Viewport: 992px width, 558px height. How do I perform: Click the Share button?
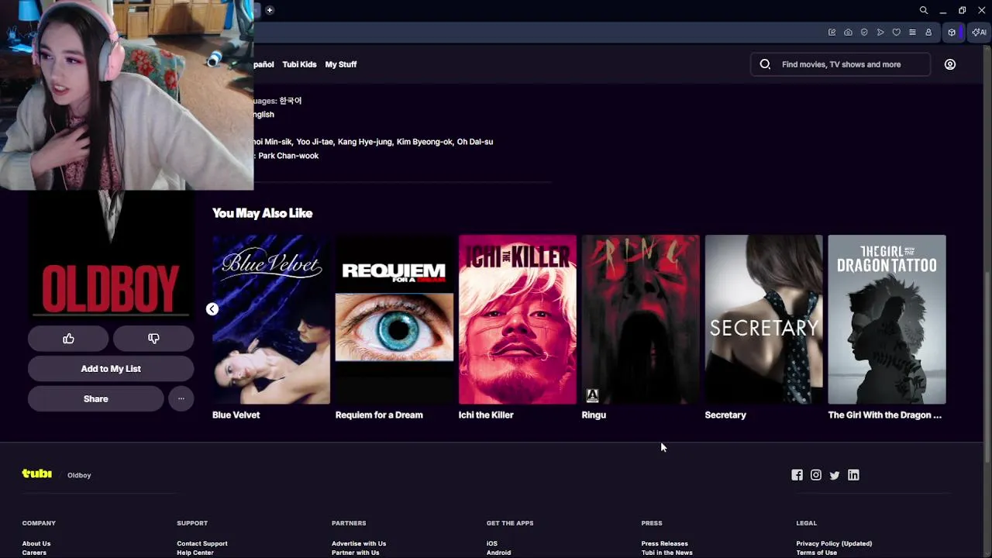(96, 398)
